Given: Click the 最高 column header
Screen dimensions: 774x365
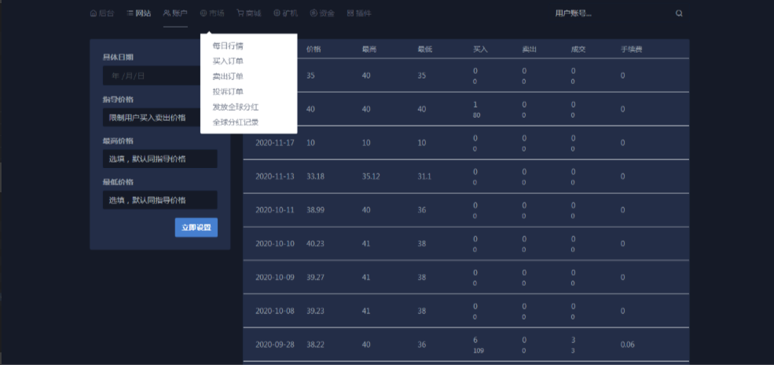Looking at the screenshot, I should click(x=369, y=49).
